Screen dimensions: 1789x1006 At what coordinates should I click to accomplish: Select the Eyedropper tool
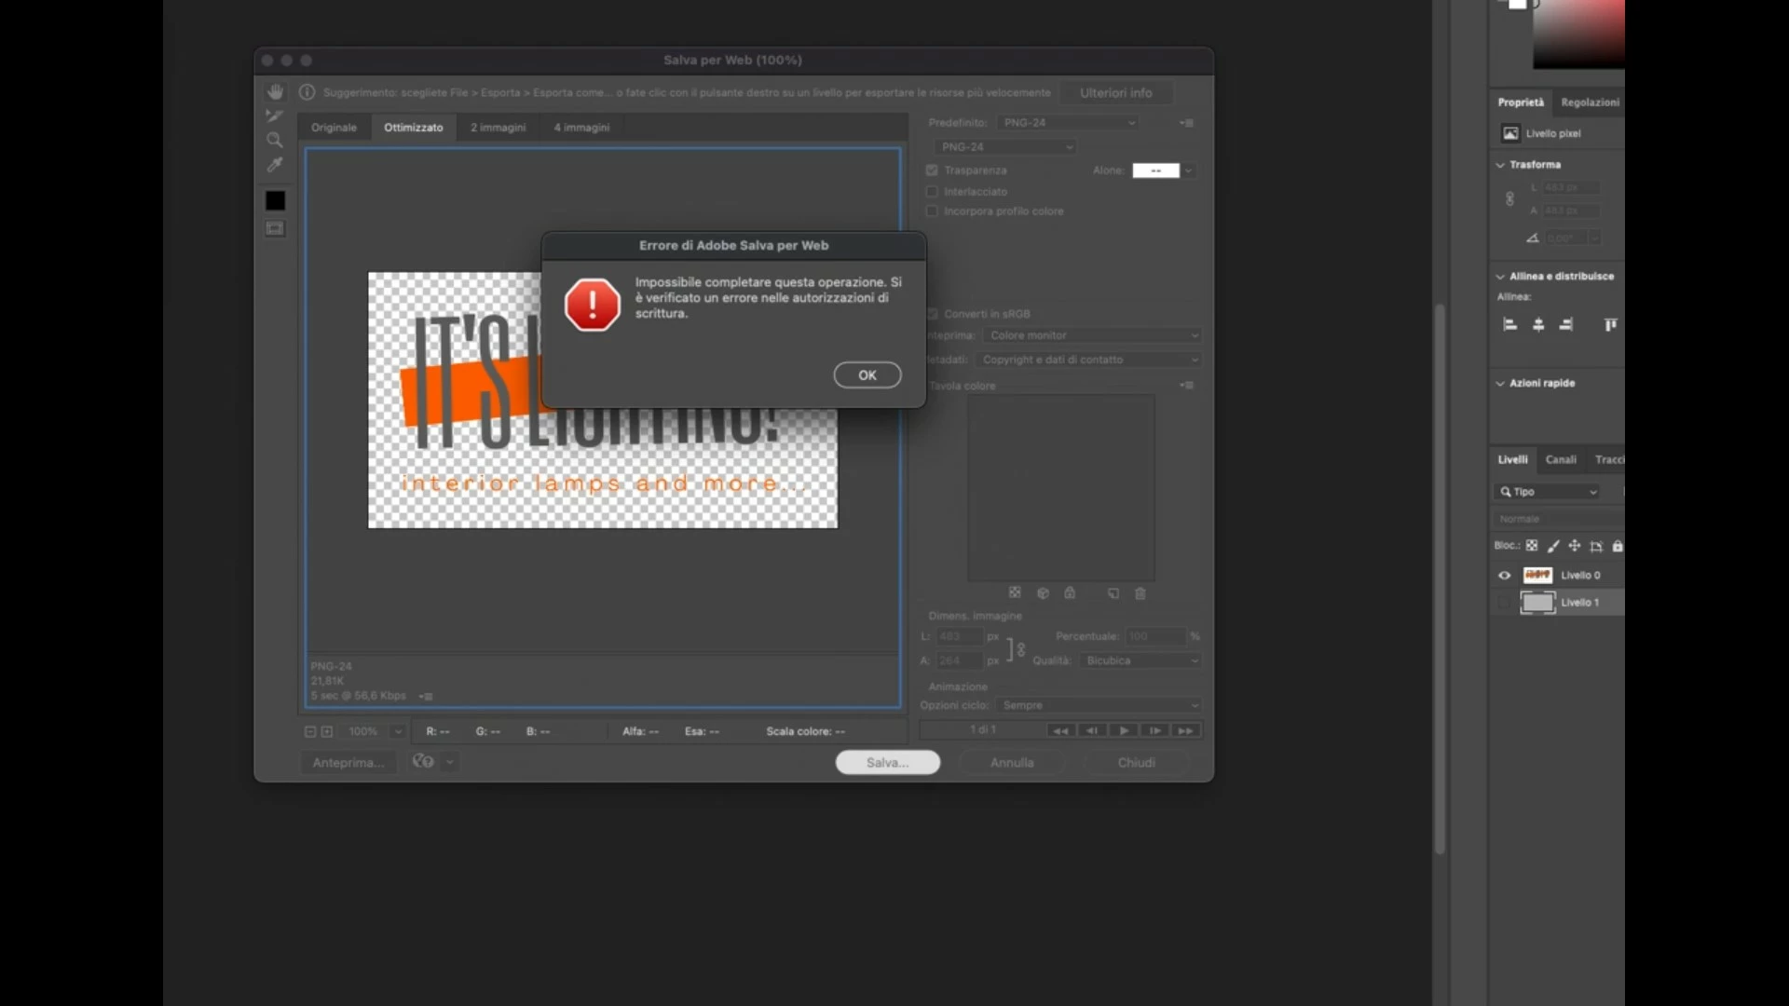[x=275, y=165]
